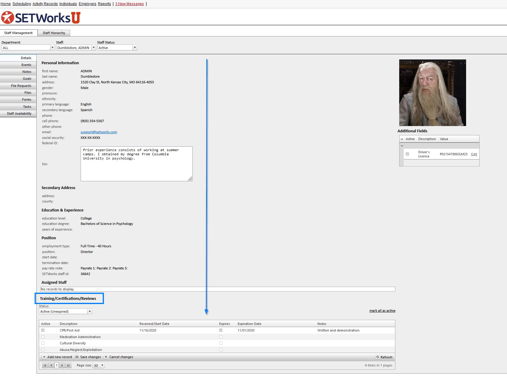Viewport: 507px width, 379px height.
Task: Toggle Expires checkbox for CPR/First Aid
Action: pyautogui.click(x=221, y=330)
